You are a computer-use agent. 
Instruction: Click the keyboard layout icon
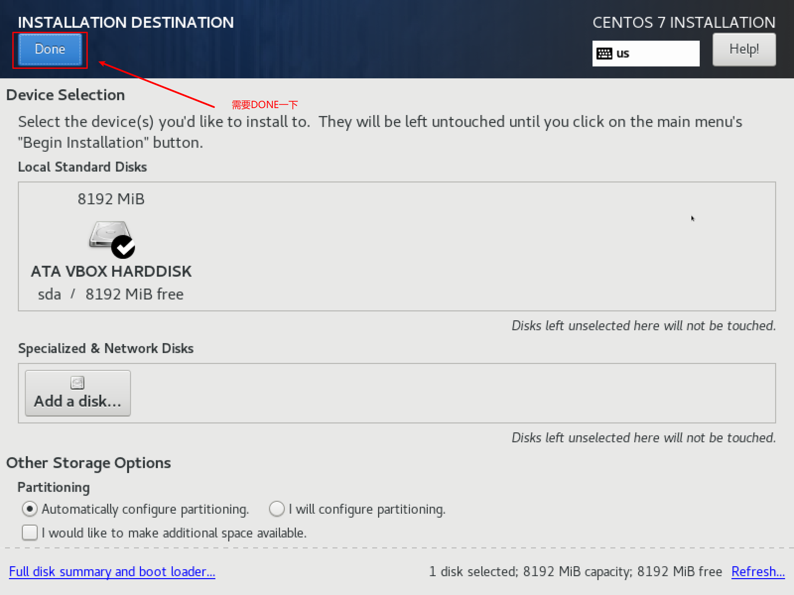click(604, 54)
